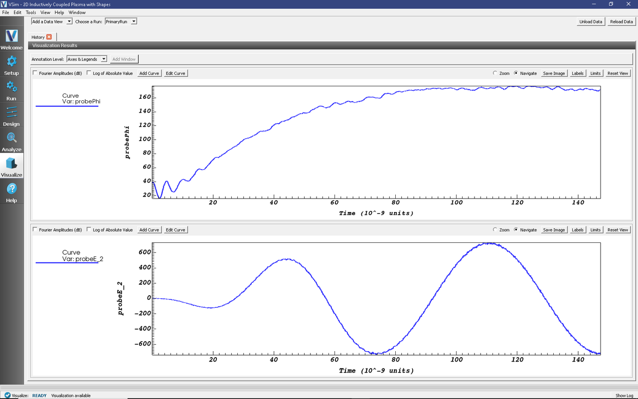Click the READY status text
Screen dimensions: 638x399
click(x=39, y=396)
